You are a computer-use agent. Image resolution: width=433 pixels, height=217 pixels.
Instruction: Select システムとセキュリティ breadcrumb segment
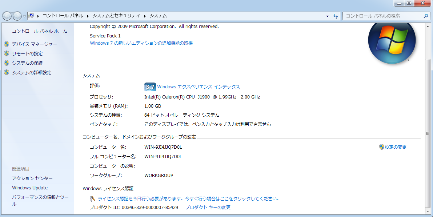click(116, 16)
